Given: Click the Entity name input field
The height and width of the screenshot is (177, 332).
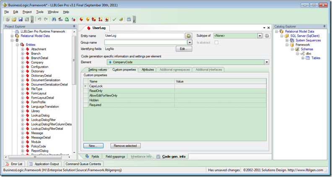Looking at the screenshot, I should [144, 36].
